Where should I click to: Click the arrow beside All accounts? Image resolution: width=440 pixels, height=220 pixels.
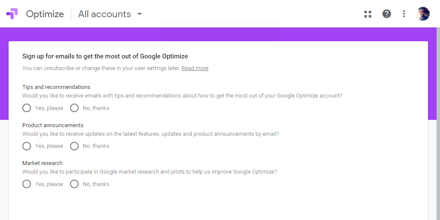(x=140, y=14)
